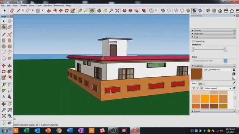The width and height of the screenshot is (239, 134).
Task: Switch to Monochrome face style
Action: point(200,11)
